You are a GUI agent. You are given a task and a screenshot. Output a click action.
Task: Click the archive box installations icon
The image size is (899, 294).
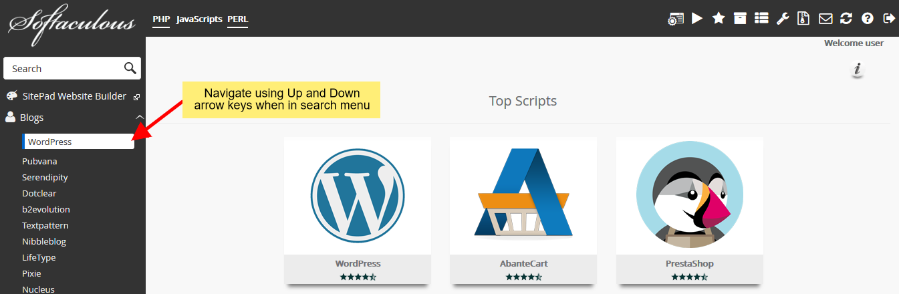pos(740,18)
